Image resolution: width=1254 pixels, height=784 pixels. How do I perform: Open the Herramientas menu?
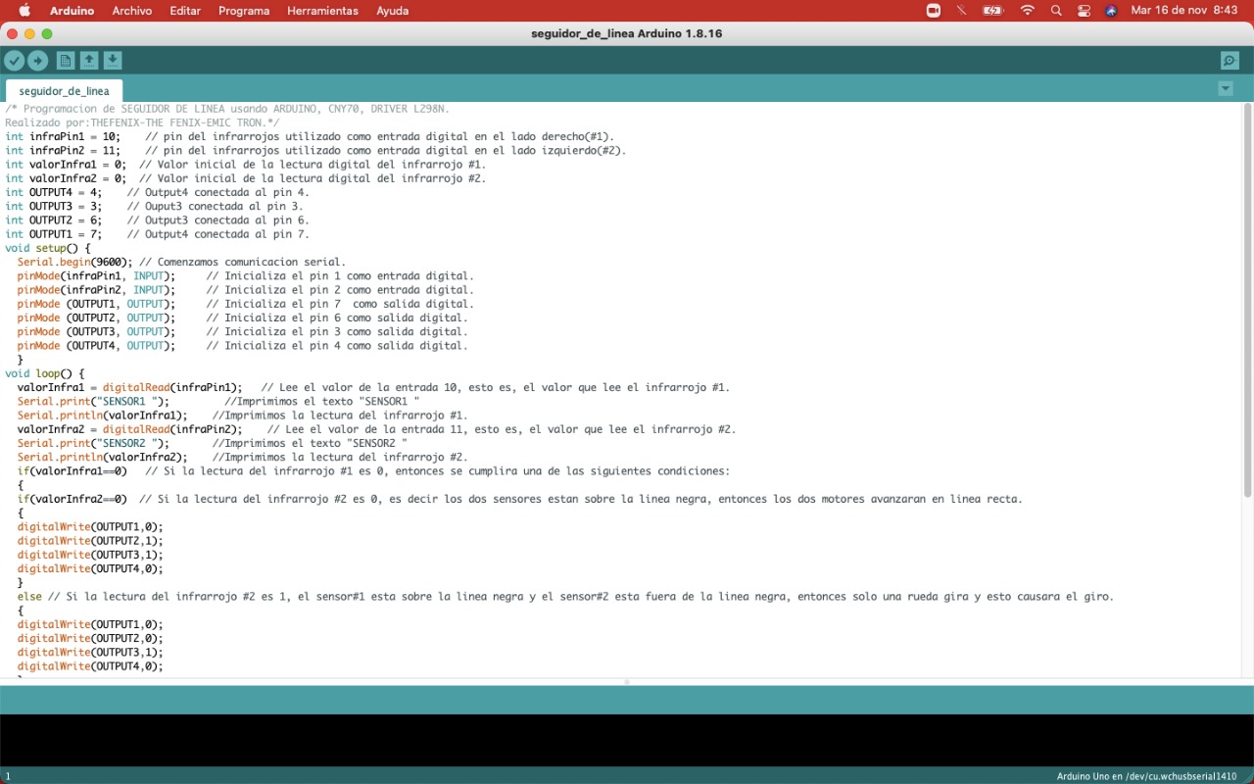(322, 11)
